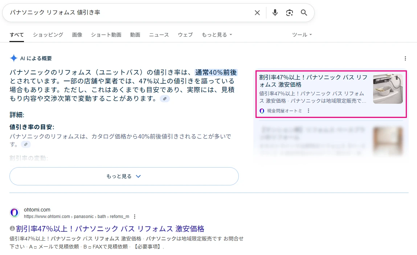Open AI overview three-dot options menu
The height and width of the screenshot is (255, 417).
click(x=405, y=58)
